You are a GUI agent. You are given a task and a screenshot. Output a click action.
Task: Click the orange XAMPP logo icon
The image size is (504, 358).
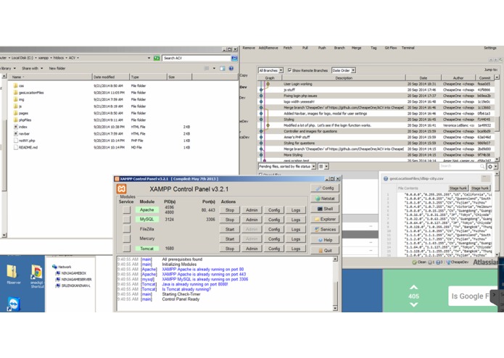click(x=122, y=189)
